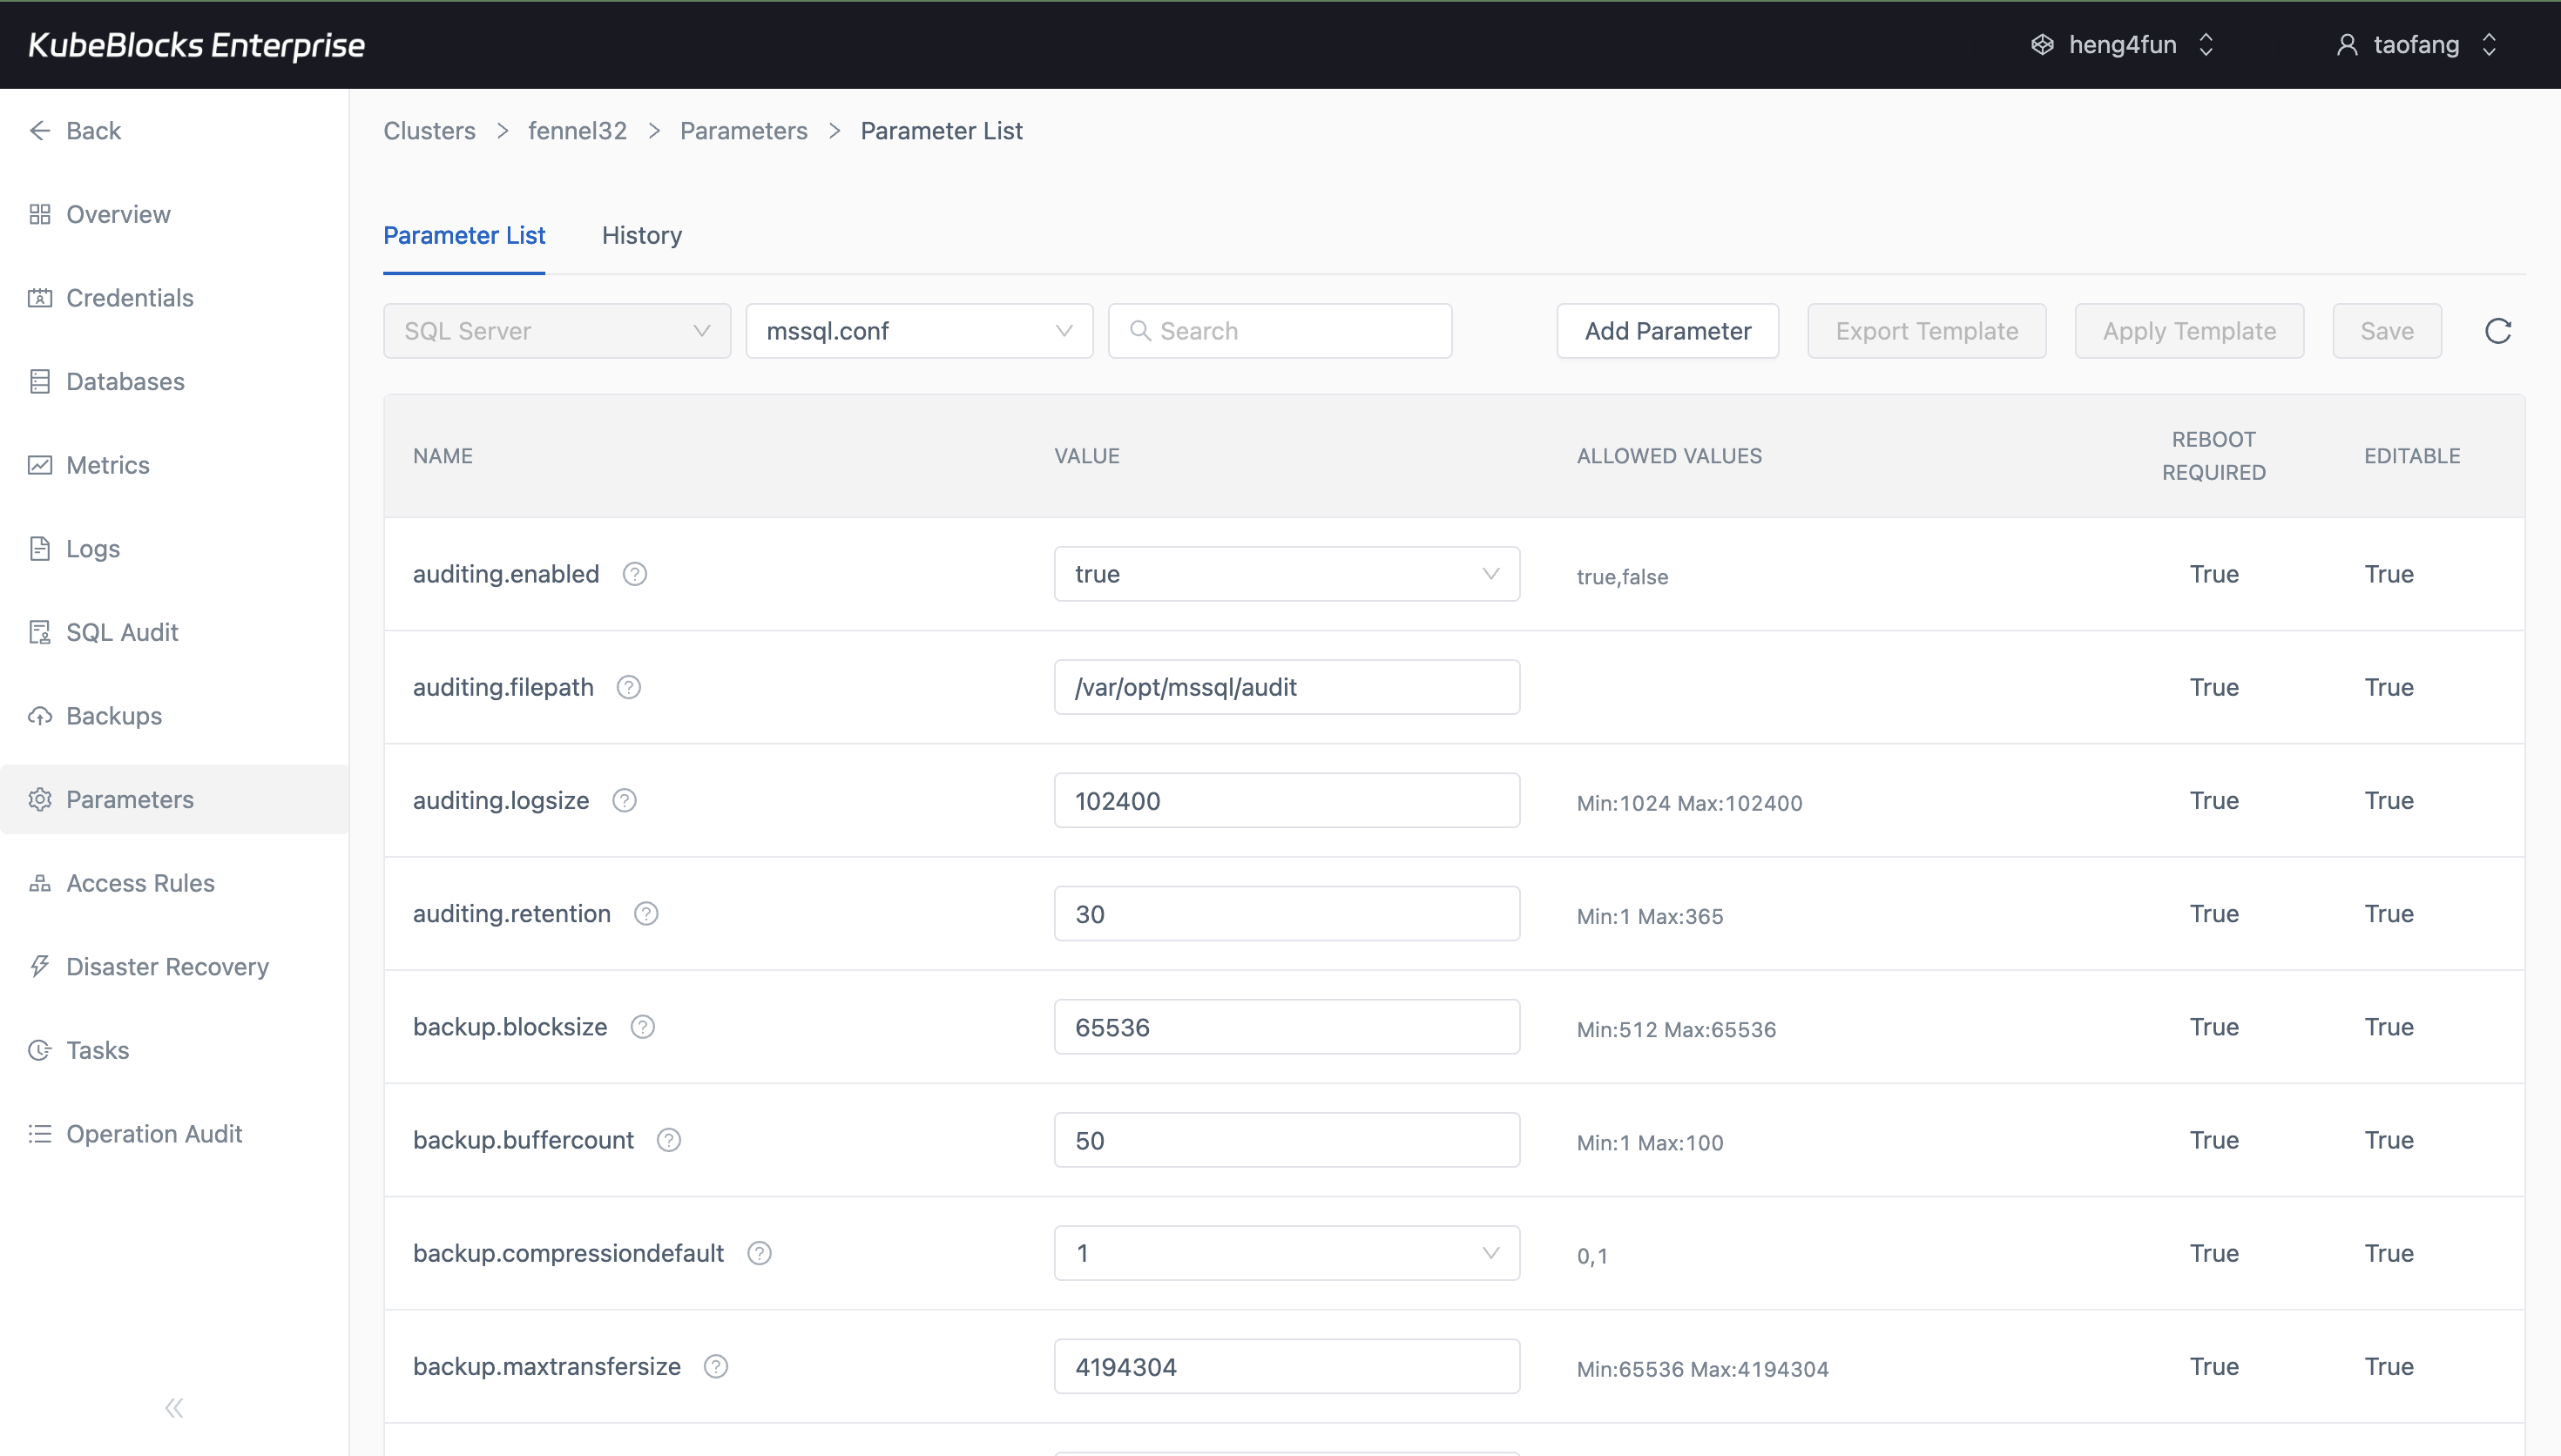Click help icon beside backup.maxtransfersize
2561x1456 pixels.
tap(716, 1366)
